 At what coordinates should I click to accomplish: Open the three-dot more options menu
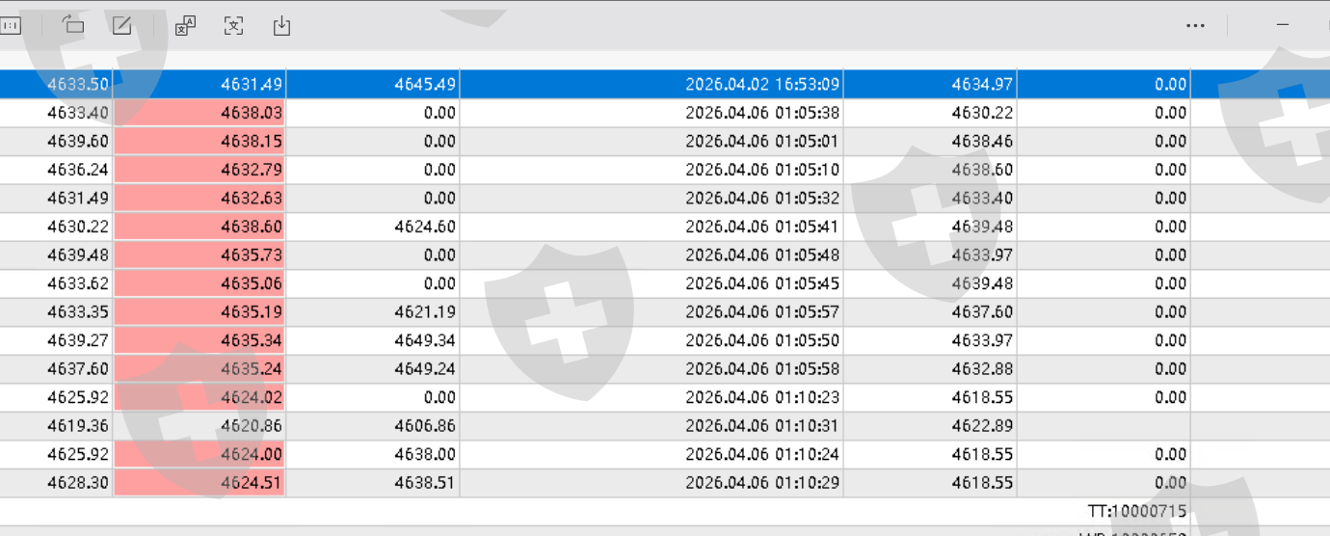pyautogui.click(x=1195, y=26)
